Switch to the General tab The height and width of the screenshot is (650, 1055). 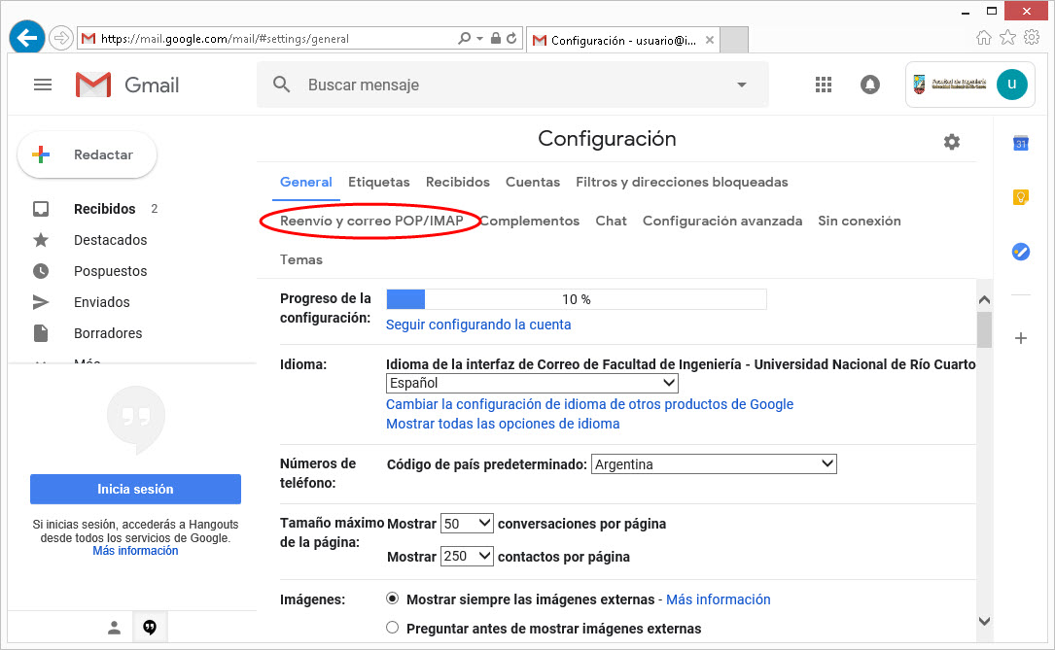pyautogui.click(x=306, y=182)
